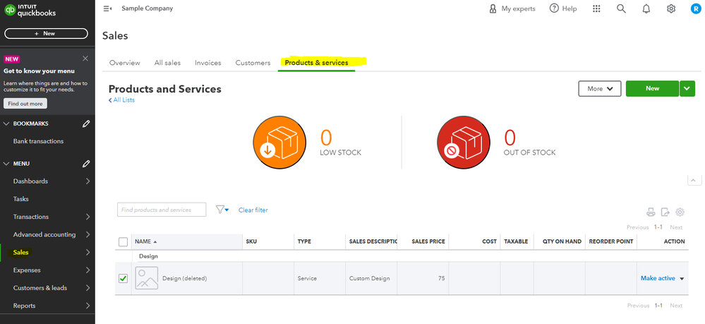Click the green New product button
This screenshot has height=324, width=705.
click(x=652, y=89)
